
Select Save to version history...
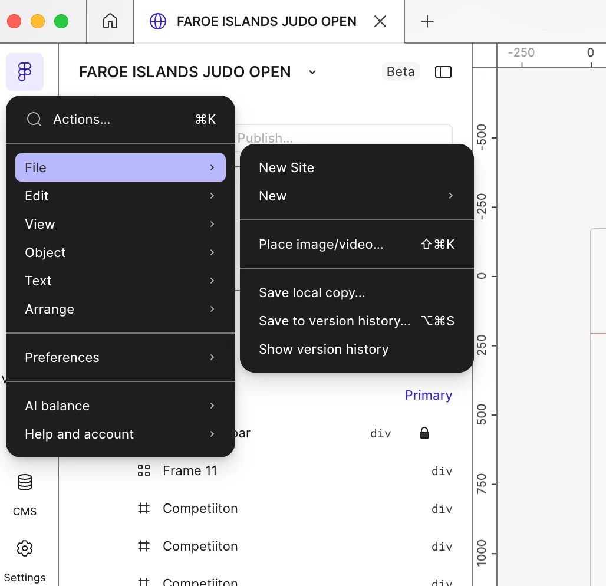(357, 321)
